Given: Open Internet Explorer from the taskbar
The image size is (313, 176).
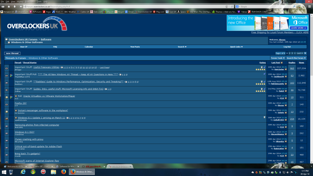Looking at the screenshot, I should (23, 172).
